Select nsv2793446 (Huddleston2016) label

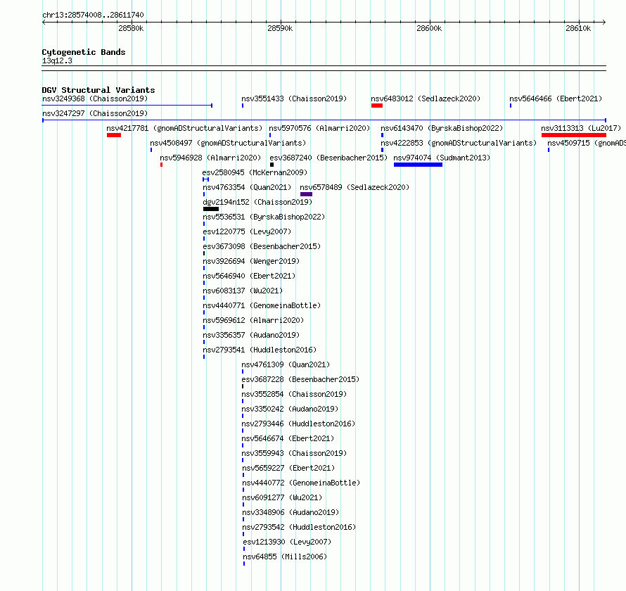tap(299, 424)
